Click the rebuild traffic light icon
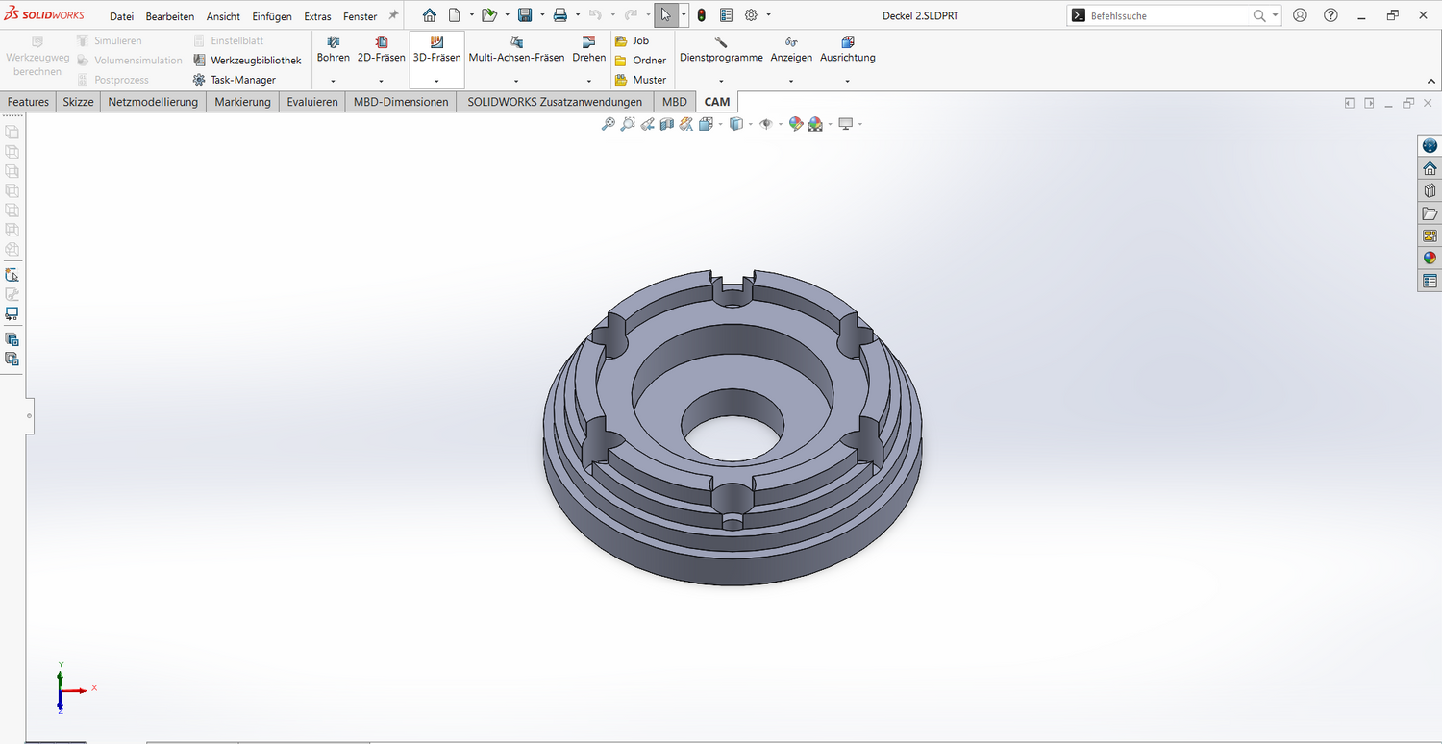Screen dimensions: 1442x744 (x=701, y=15)
